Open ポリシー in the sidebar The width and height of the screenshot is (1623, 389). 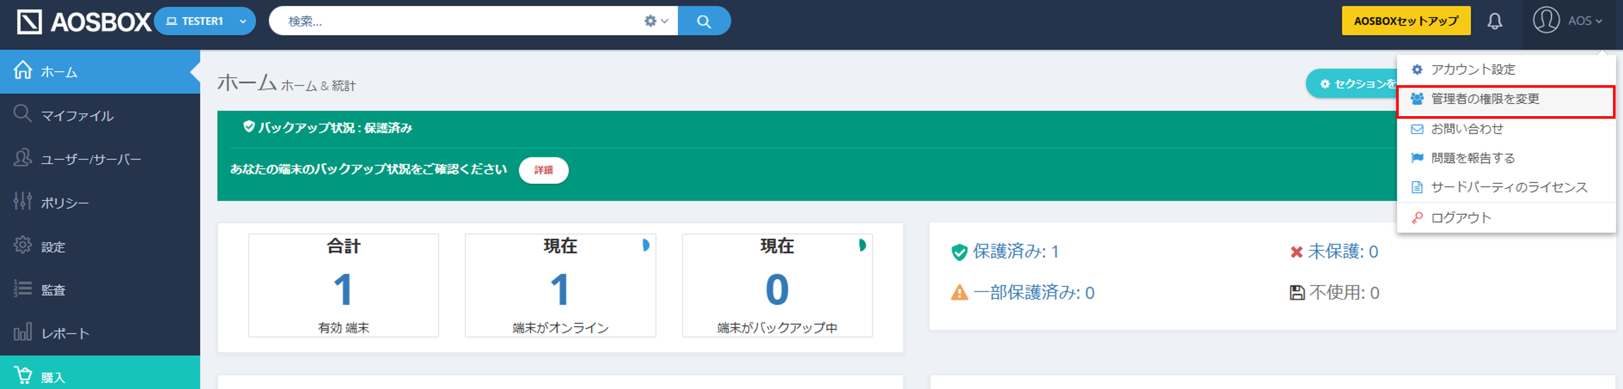(x=100, y=203)
